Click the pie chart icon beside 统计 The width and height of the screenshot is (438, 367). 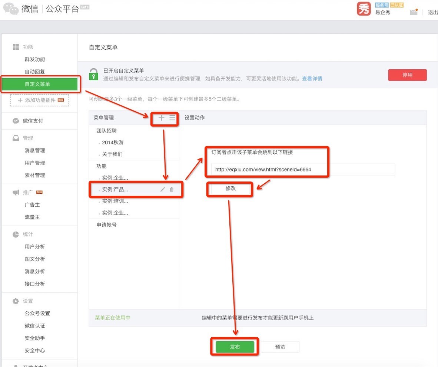[16, 234]
